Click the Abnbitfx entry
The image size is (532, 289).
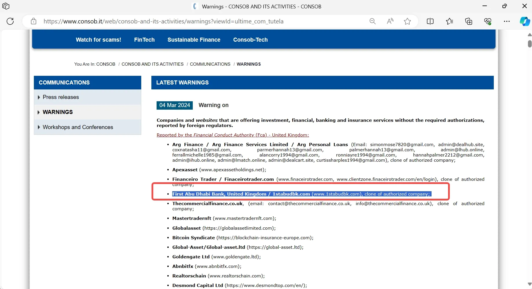tap(207, 266)
